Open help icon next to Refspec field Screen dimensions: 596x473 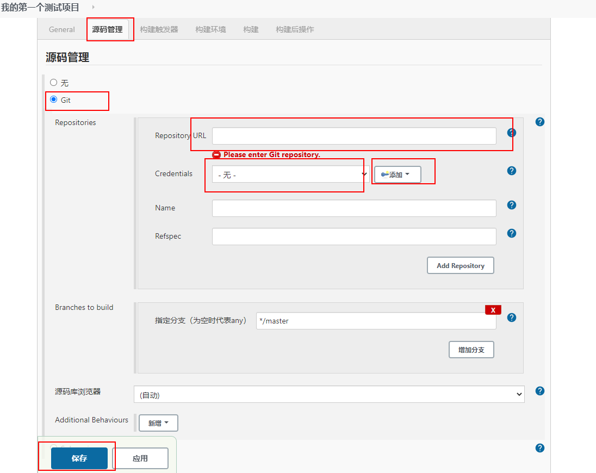click(512, 233)
